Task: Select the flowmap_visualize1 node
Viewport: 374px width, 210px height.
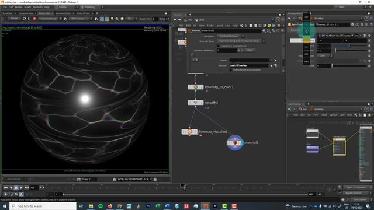Action: [x=189, y=132]
